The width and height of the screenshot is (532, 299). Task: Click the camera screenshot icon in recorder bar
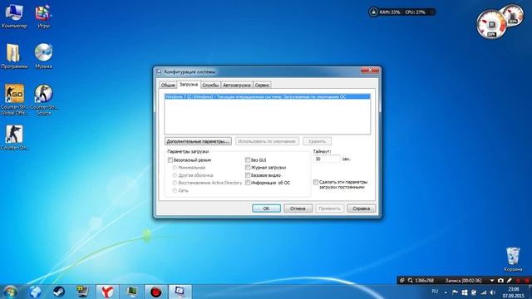(500, 281)
